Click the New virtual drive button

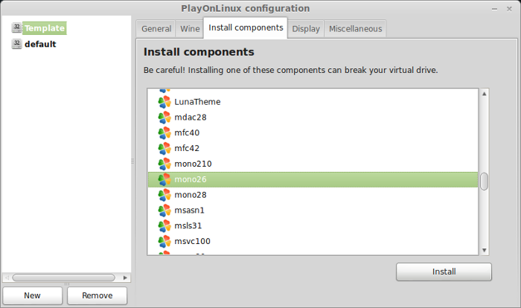click(x=32, y=295)
